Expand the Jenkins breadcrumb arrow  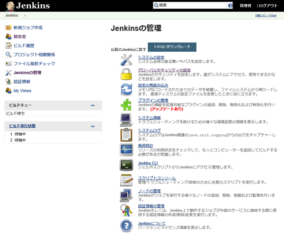coord(25,16)
